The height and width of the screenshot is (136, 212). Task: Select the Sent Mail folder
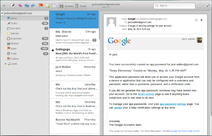pos(25,28)
